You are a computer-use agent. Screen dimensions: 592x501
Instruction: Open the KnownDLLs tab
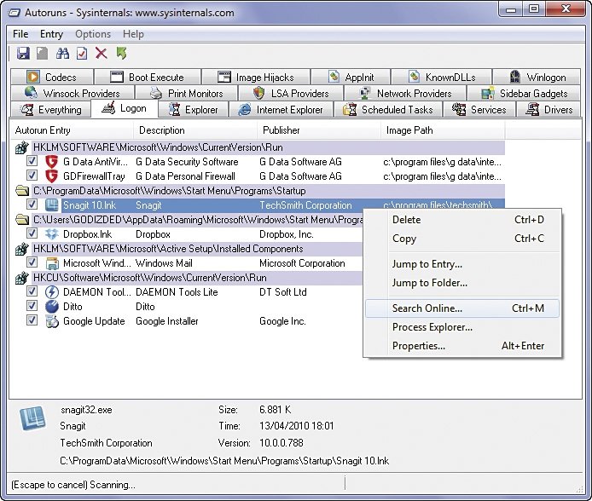(x=442, y=78)
